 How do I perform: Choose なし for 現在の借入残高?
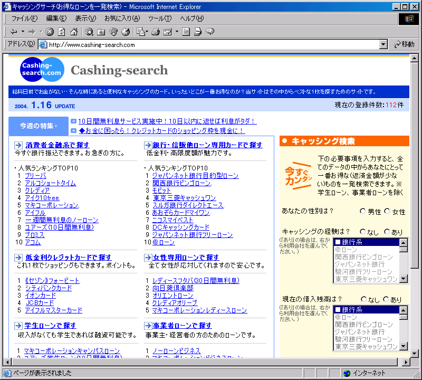(x=363, y=299)
